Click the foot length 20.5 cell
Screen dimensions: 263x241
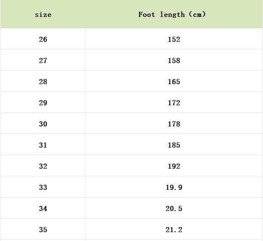[174, 208]
